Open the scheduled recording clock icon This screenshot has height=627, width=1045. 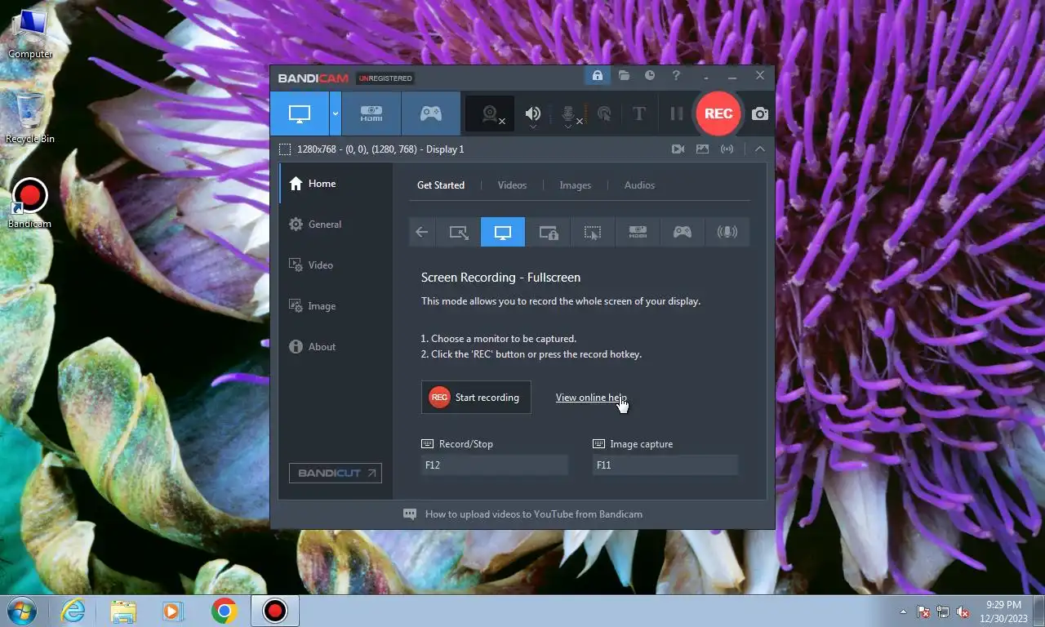coord(650,75)
